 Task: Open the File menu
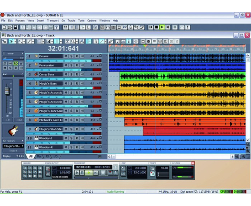tap(3, 21)
